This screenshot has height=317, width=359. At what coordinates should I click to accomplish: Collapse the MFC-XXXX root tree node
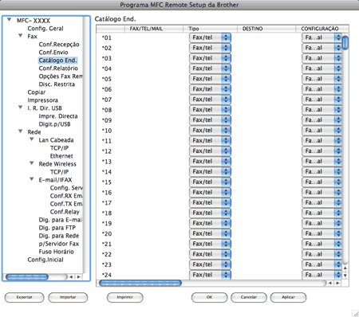coord(10,20)
